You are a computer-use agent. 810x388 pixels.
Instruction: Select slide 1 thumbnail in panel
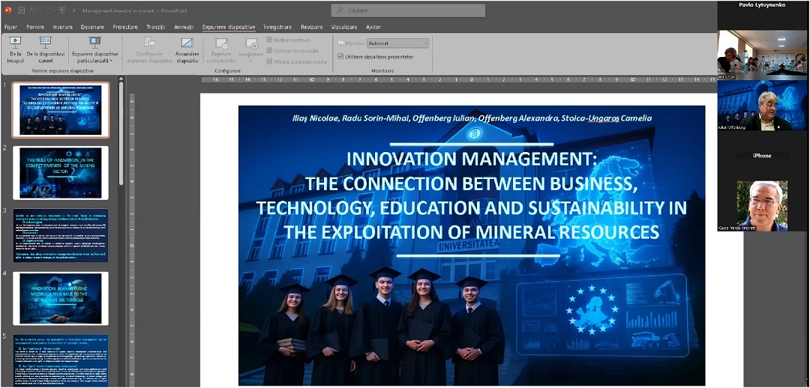(61, 109)
